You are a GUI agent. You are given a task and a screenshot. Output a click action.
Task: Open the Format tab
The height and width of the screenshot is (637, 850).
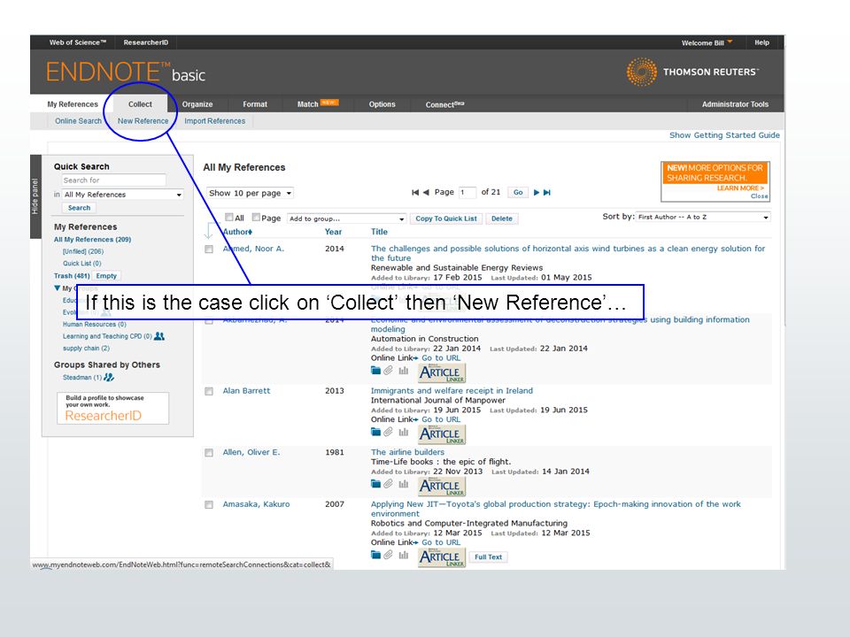click(x=255, y=104)
